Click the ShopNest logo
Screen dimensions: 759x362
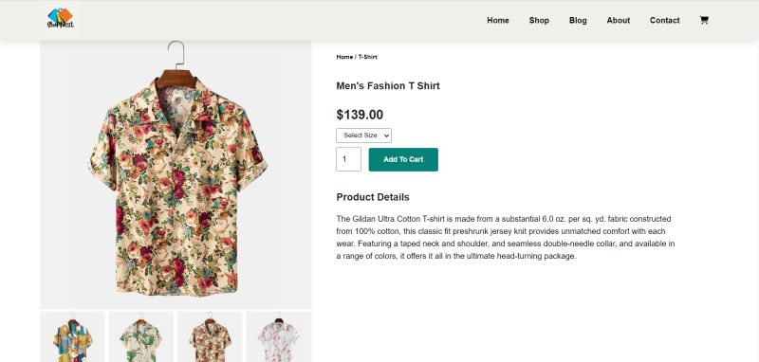tap(61, 18)
